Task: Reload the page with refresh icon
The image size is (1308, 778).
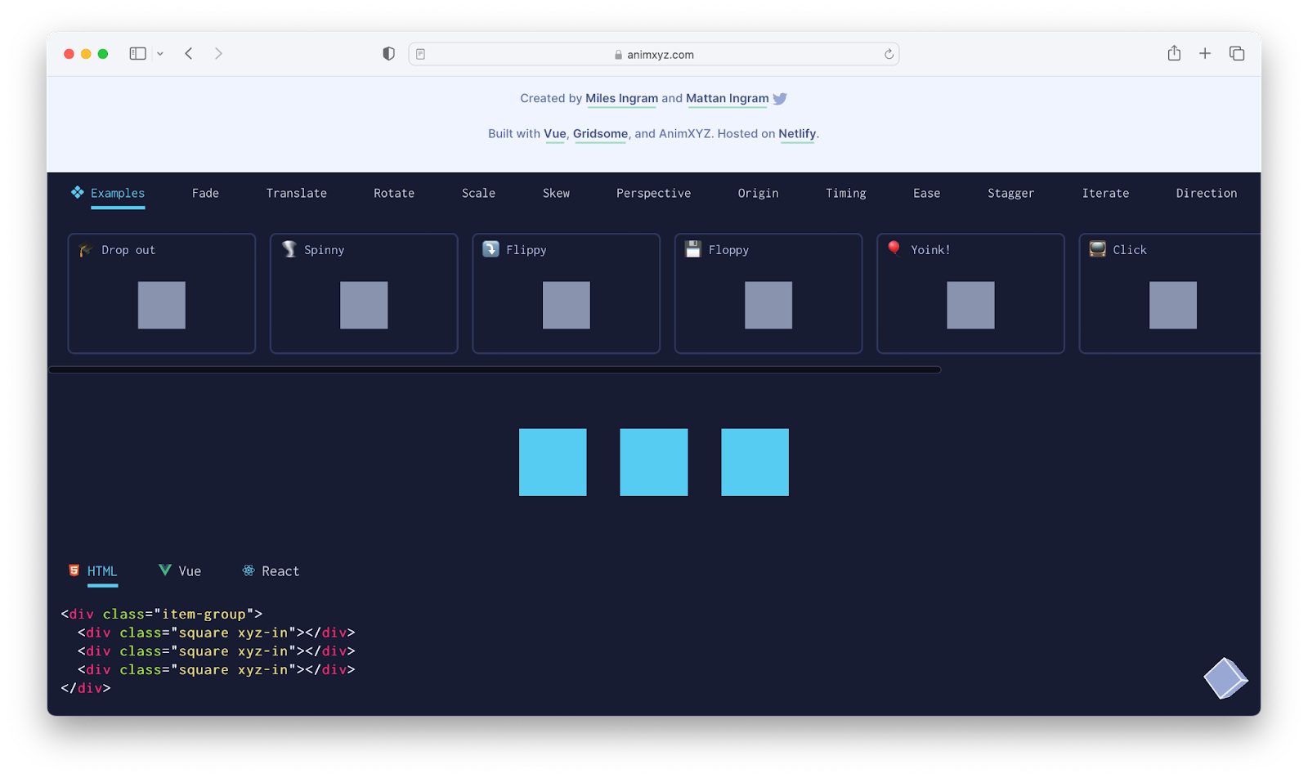Action: click(889, 55)
